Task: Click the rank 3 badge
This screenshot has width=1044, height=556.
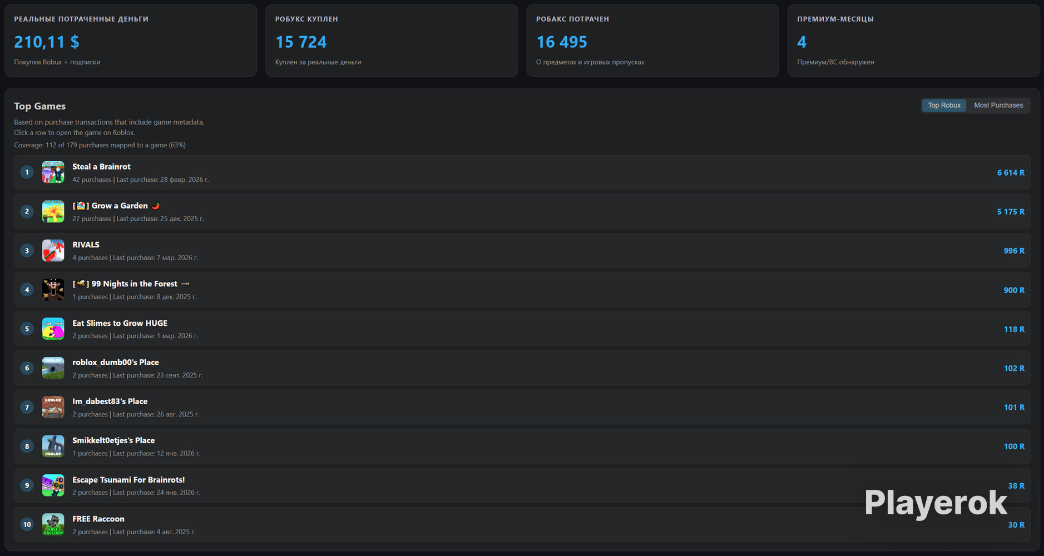Action: coord(27,251)
